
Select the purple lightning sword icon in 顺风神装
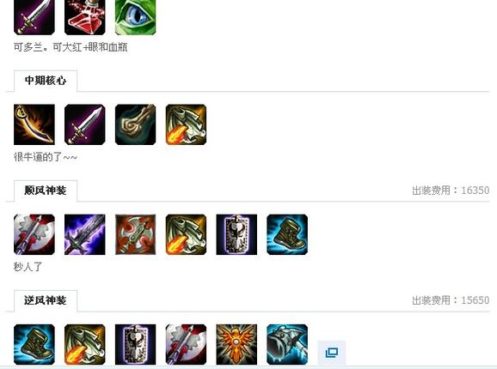(84, 234)
